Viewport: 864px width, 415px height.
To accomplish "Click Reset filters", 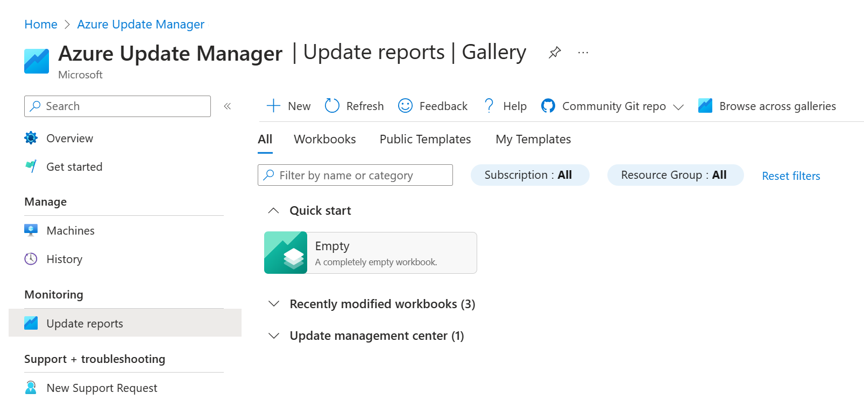I will [x=791, y=176].
